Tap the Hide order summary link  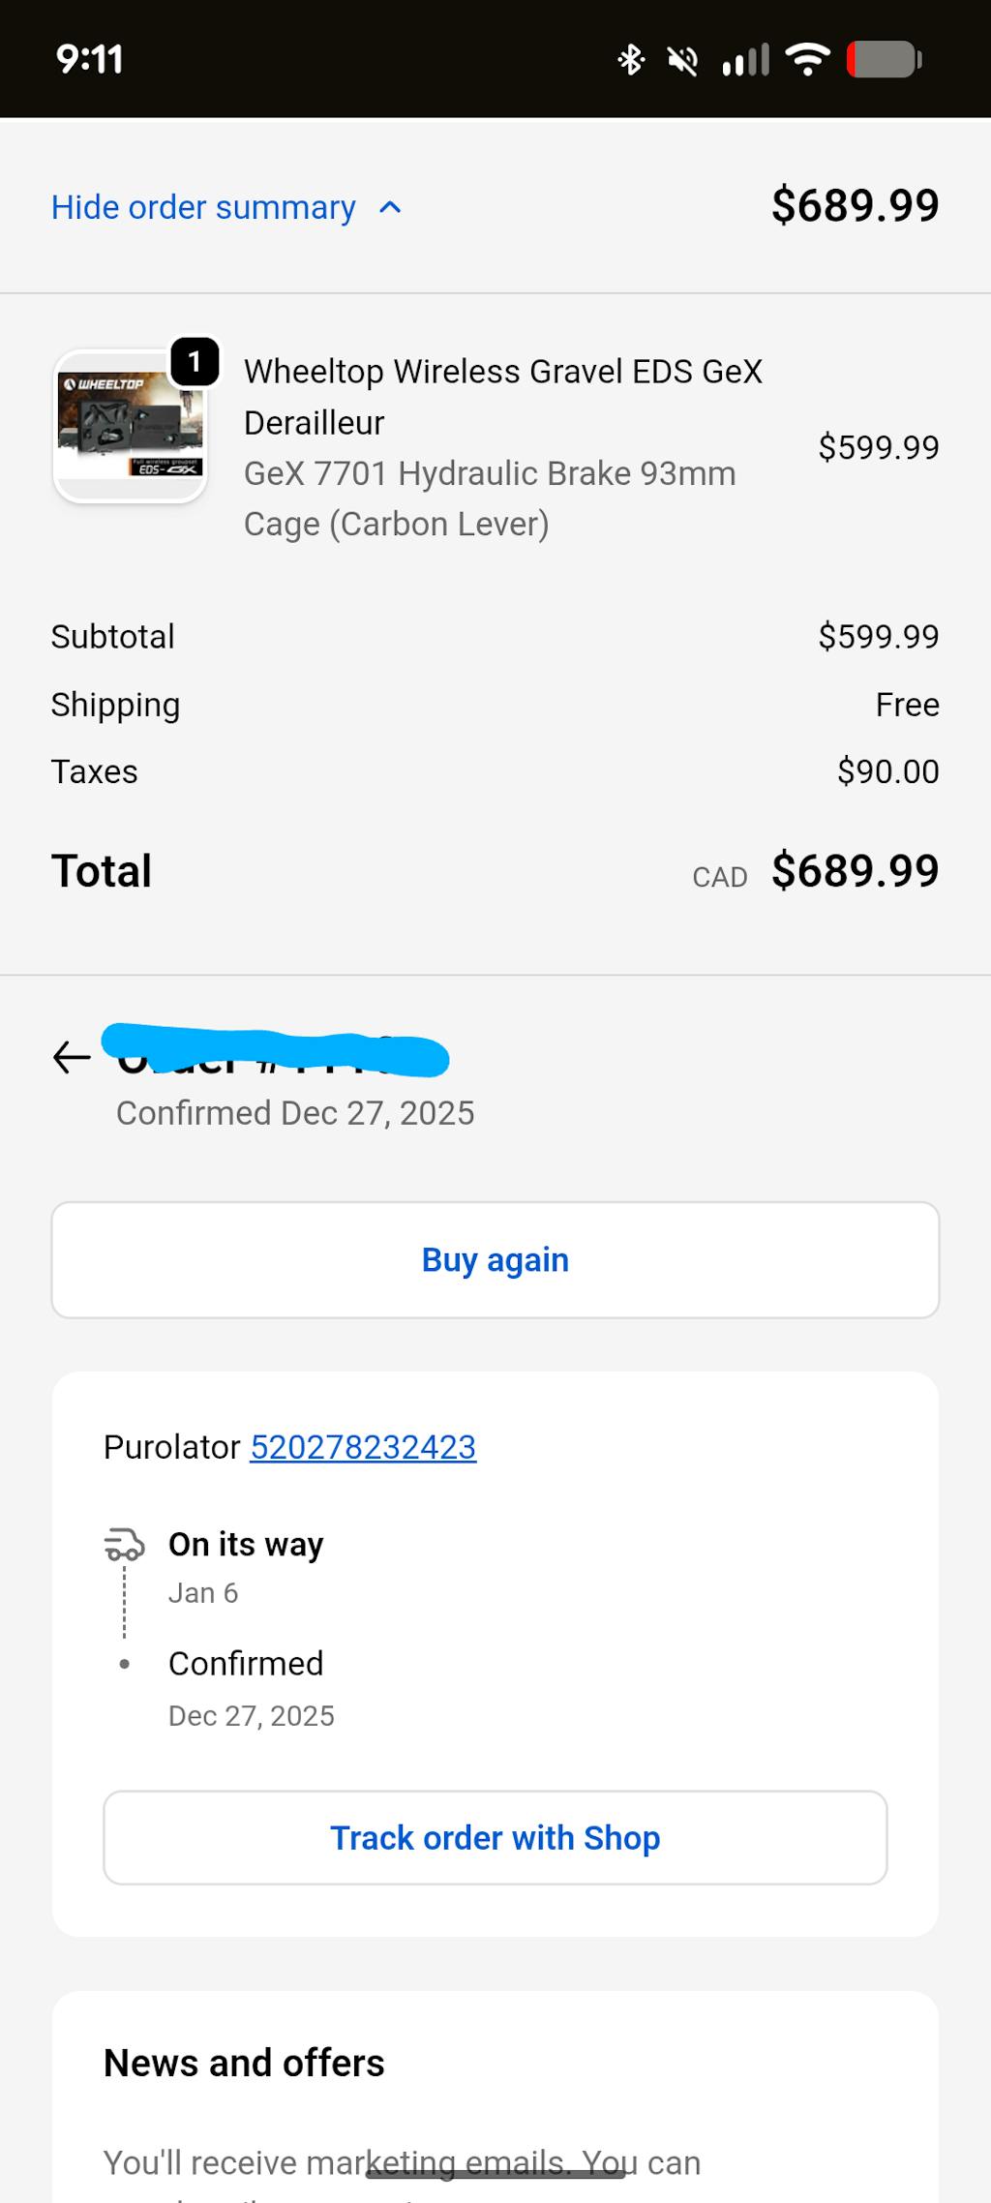(x=203, y=208)
